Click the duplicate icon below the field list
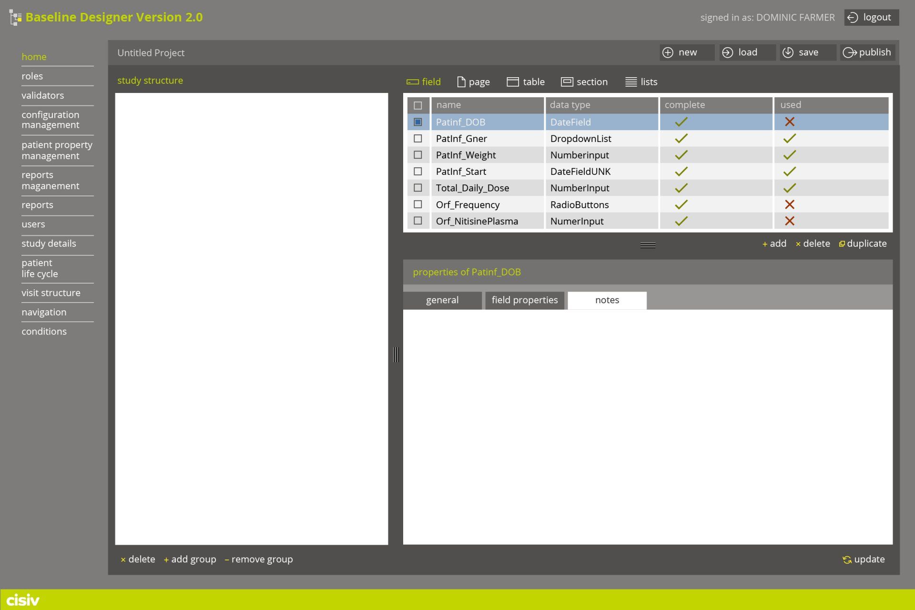Screen dimensions: 915x610 842,244
